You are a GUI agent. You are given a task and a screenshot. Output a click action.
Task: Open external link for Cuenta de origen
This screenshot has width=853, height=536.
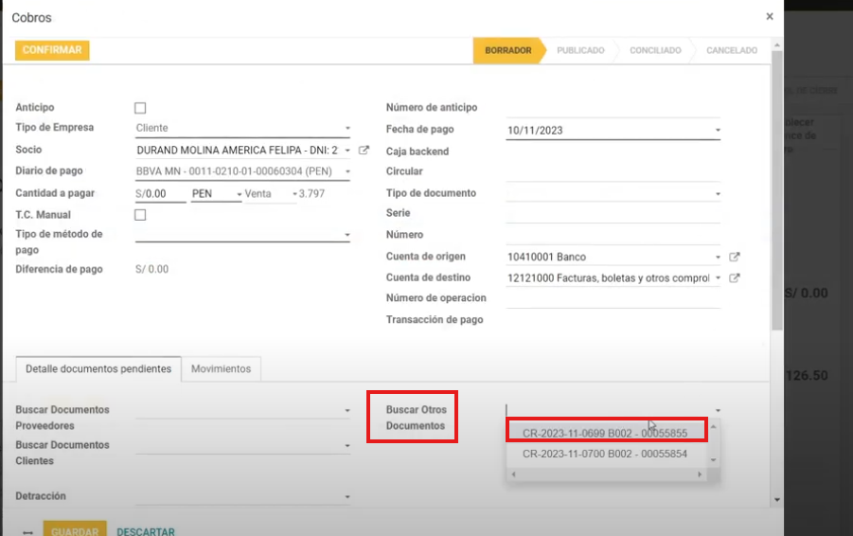click(x=735, y=257)
